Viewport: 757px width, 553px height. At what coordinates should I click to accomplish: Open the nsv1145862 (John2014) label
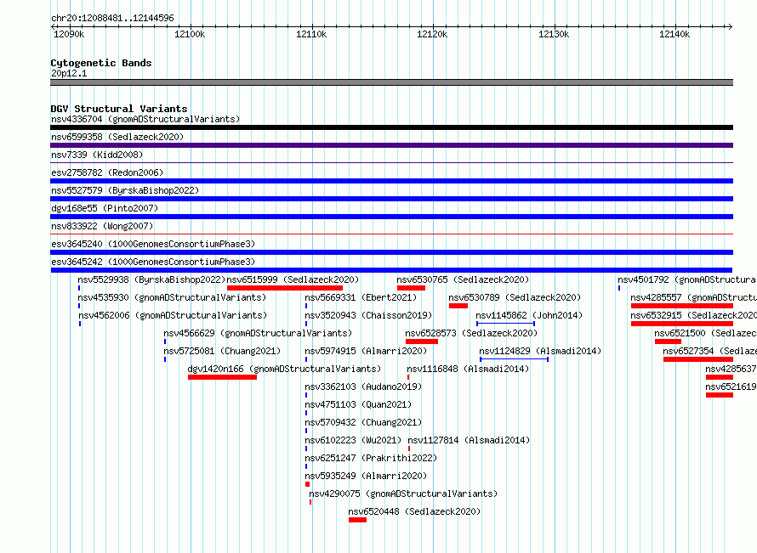(x=529, y=315)
